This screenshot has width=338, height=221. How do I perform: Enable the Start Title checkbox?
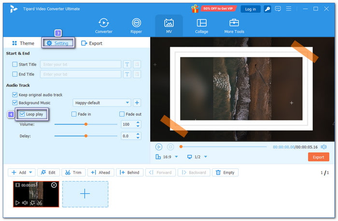tap(14, 64)
